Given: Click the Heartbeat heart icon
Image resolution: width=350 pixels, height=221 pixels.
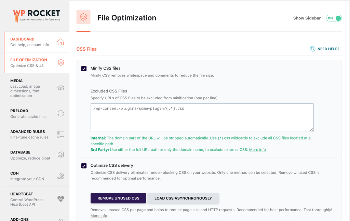Looking at the screenshot, I should [x=60, y=199].
